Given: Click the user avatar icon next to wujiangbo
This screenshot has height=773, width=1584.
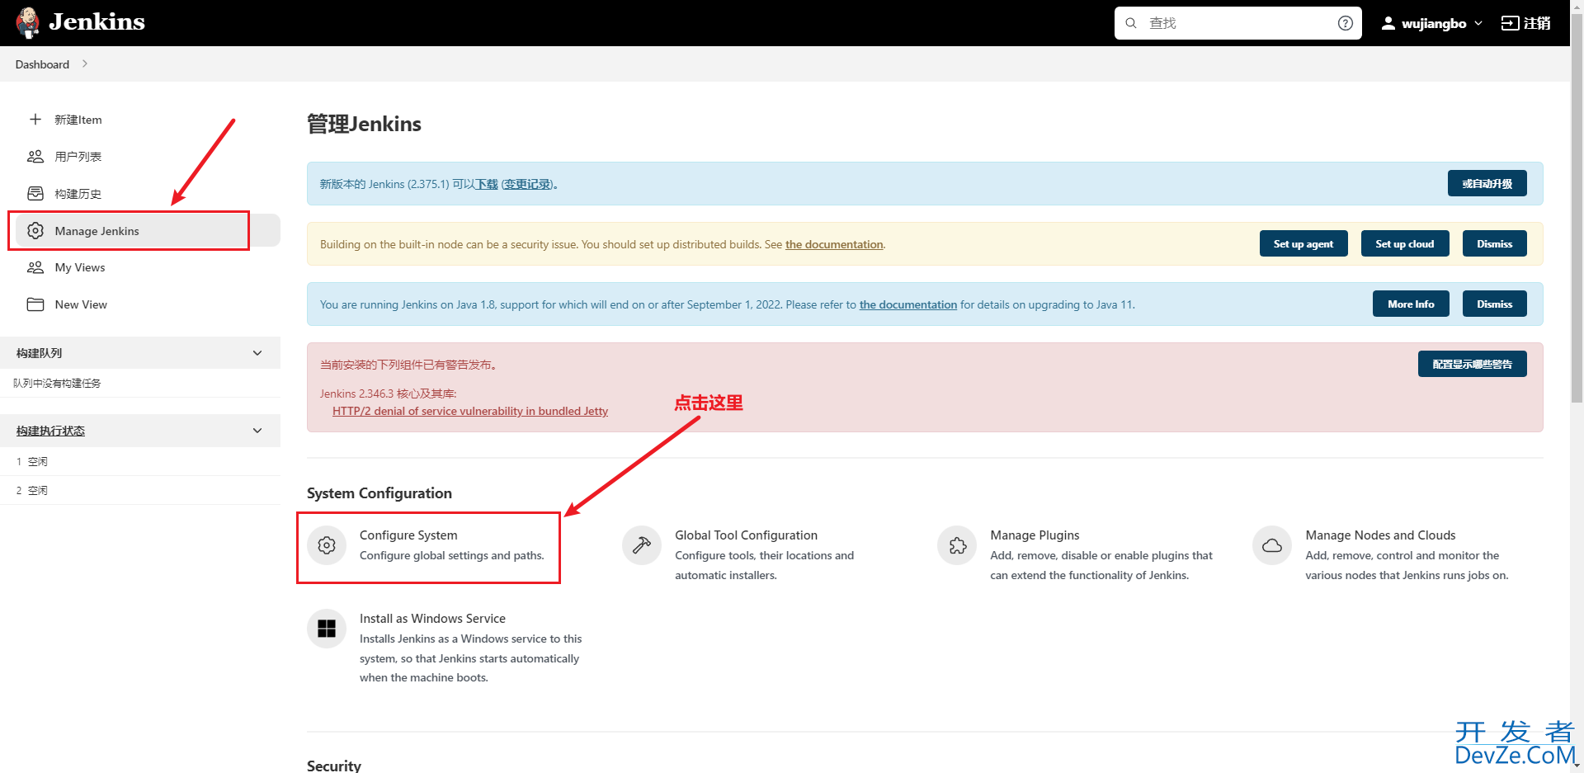Looking at the screenshot, I should (x=1388, y=23).
